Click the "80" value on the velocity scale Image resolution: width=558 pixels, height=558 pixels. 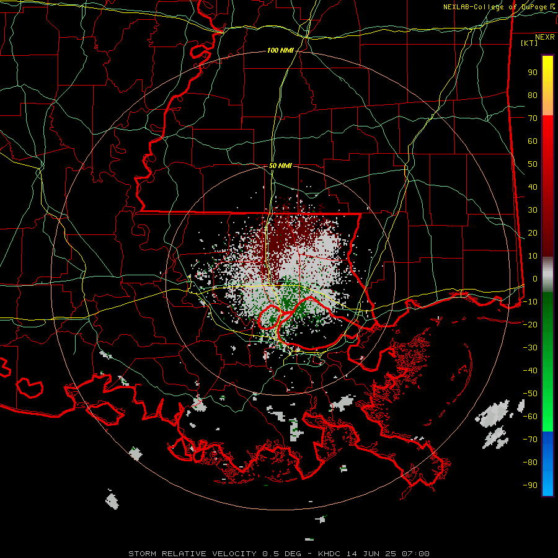coord(533,95)
